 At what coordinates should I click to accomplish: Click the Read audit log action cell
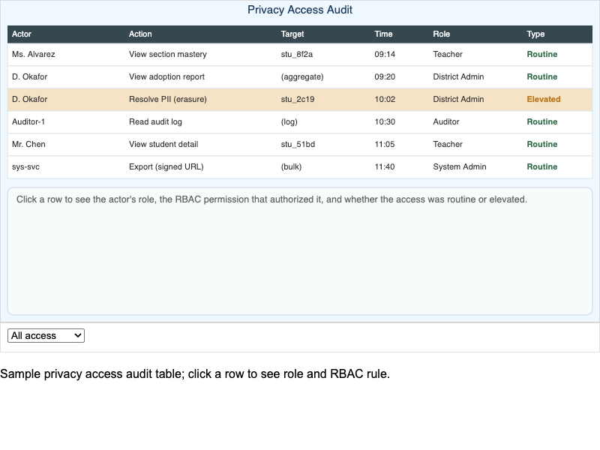click(155, 121)
